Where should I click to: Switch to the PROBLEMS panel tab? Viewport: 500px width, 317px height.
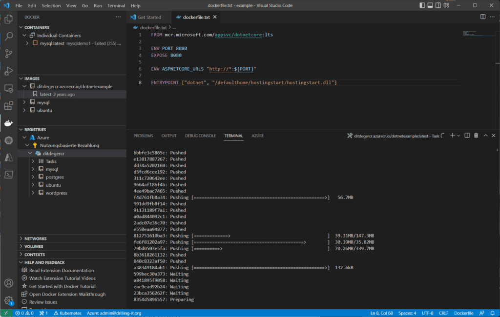click(x=143, y=136)
